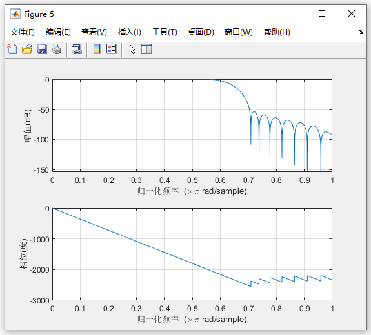The image size is (371, 335).
Task: Activate the Edit Plot arrow tool
Action: (132, 50)
